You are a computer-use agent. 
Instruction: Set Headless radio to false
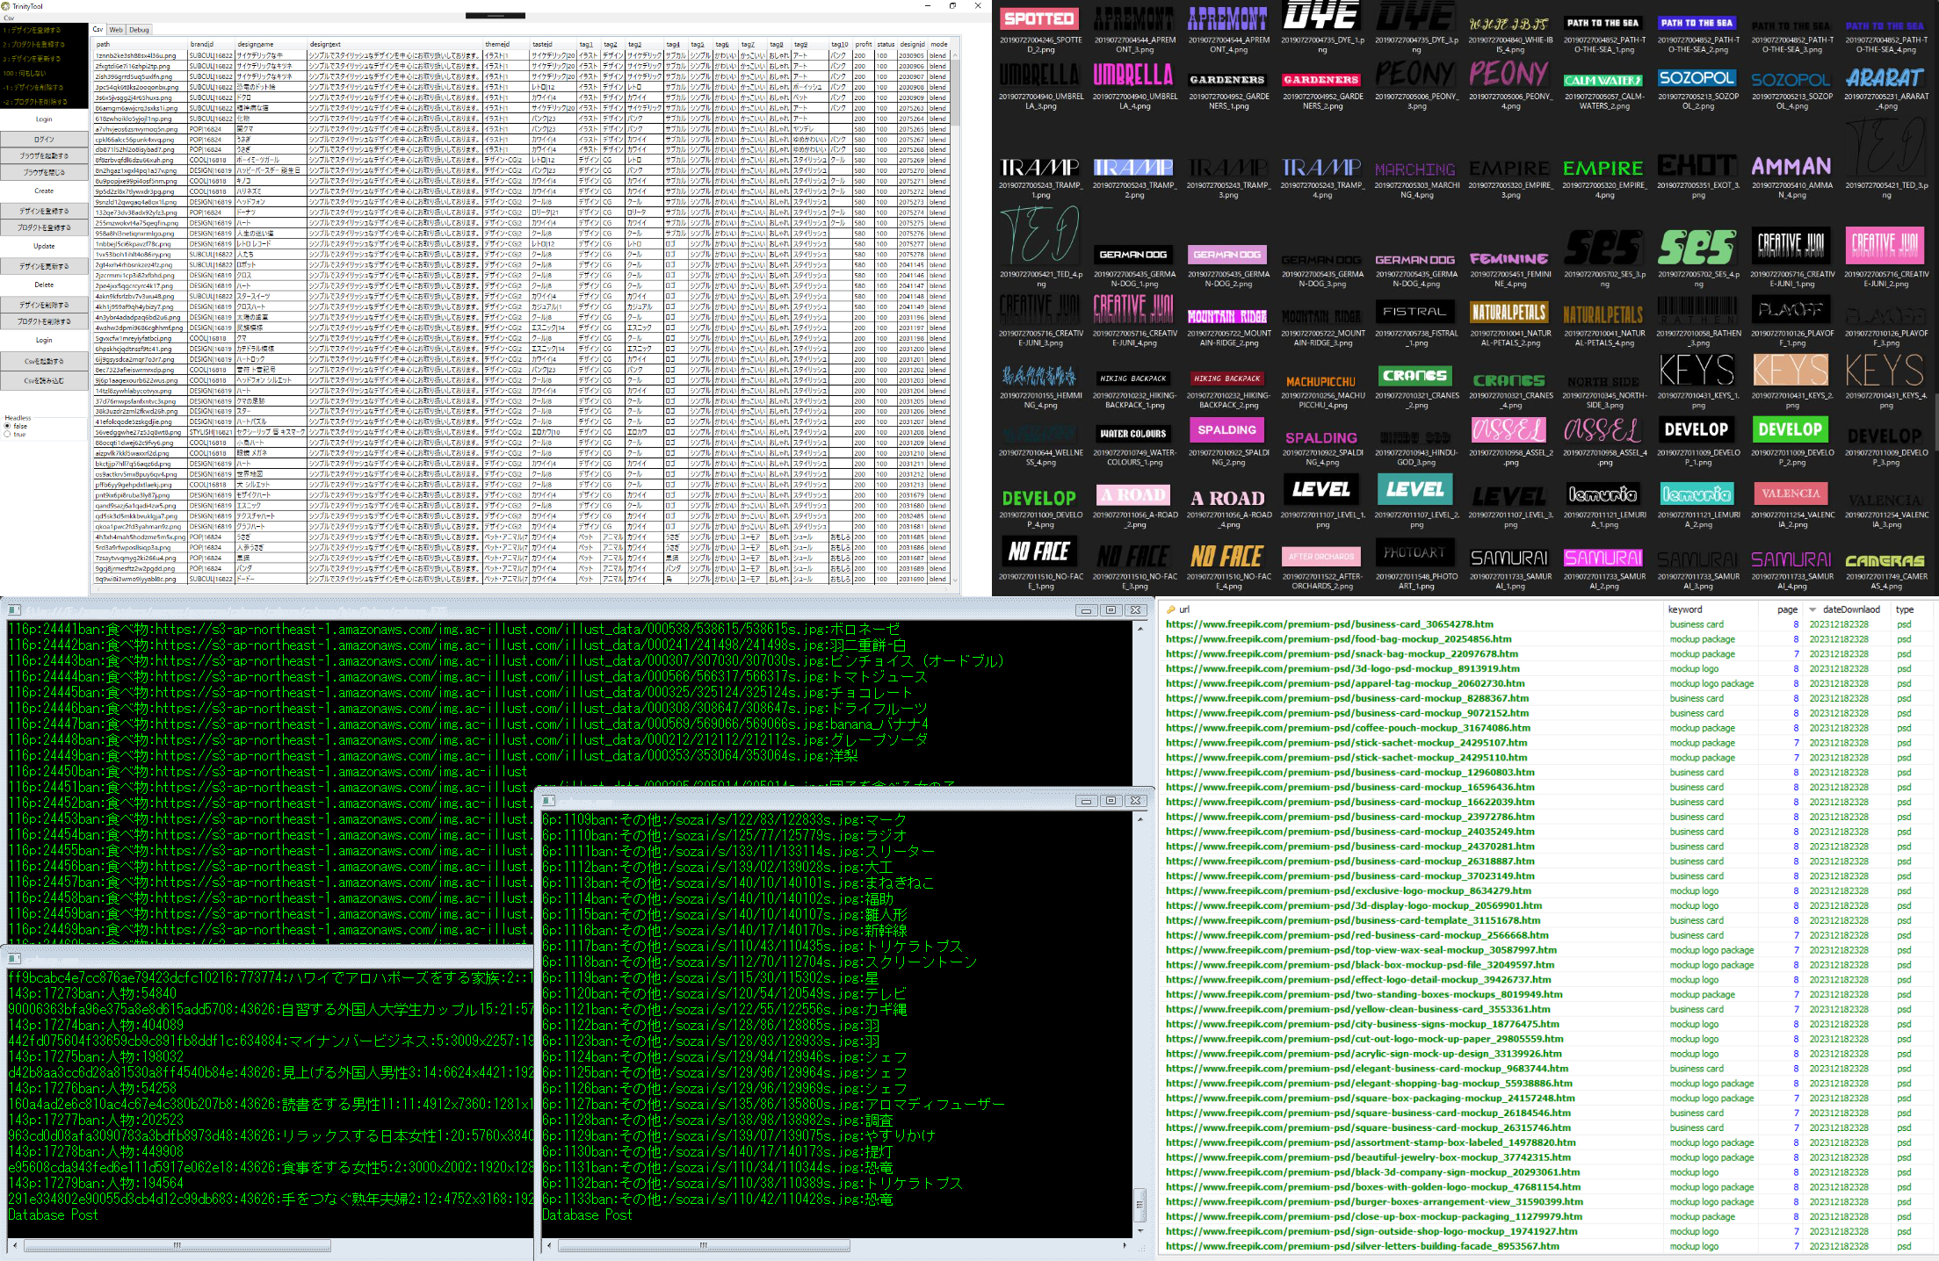coord(7,426)
